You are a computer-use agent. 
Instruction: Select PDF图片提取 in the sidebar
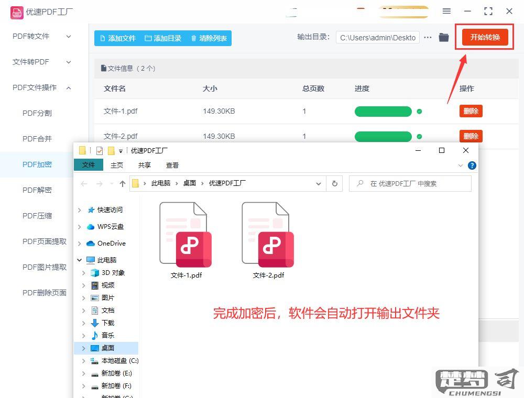(x=45, y=267)
